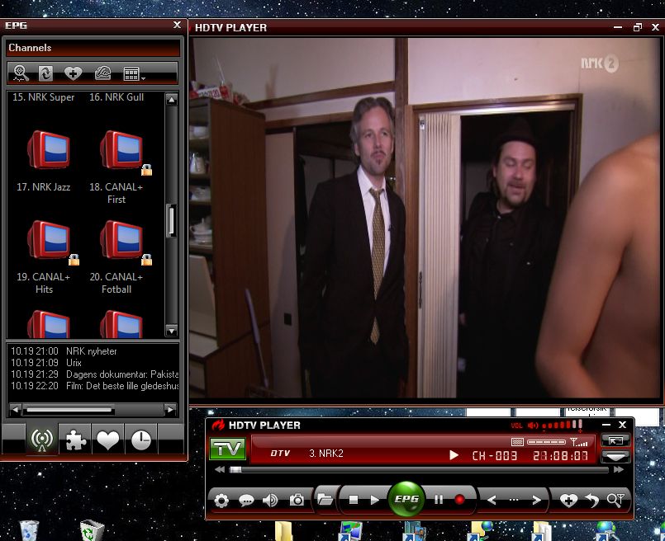Screen dimensions: 665x541
Task: Click the green EPG button
Action: pyautogui.click(x=406, y=499)
